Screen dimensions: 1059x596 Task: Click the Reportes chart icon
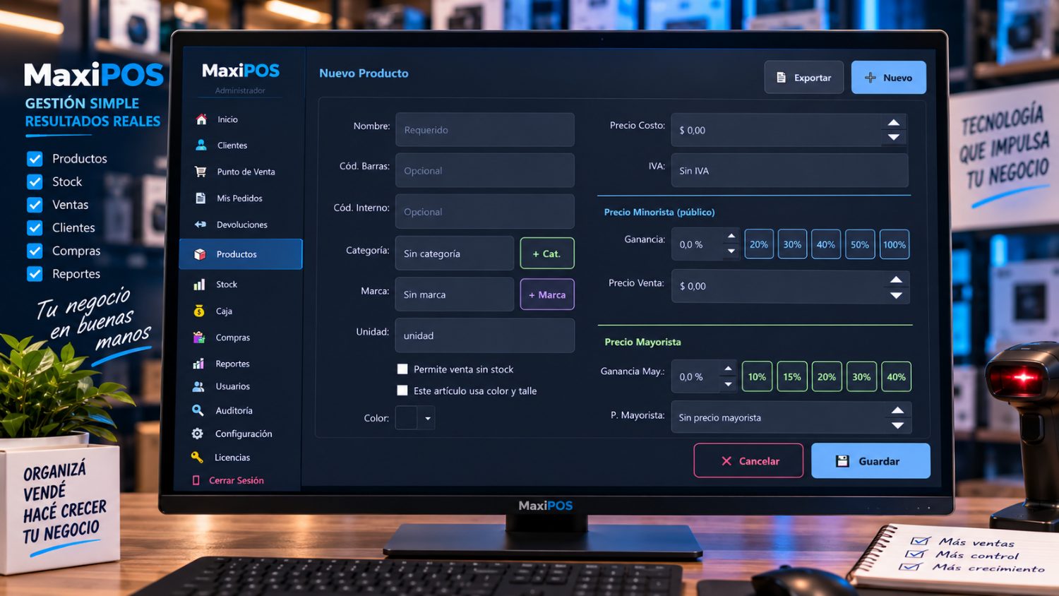199,364
